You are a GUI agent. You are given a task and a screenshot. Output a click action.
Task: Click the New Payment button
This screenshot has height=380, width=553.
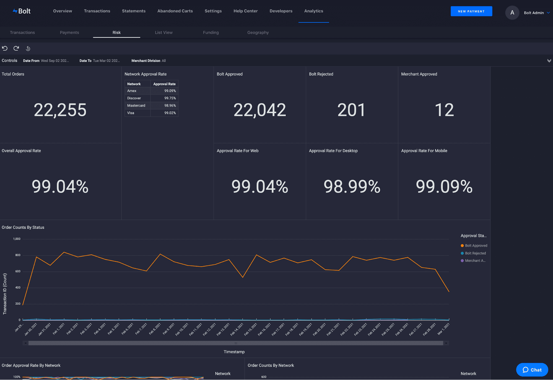(x=471, y=11)
